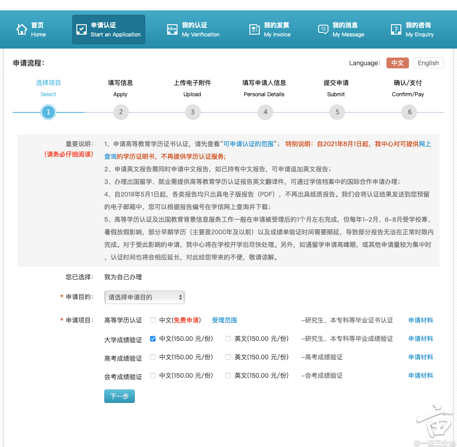Open My Message speech bubble icon
The image size is (457, 447).
click(x=323, y=29)
